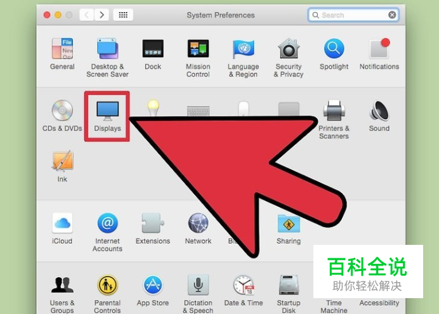Viewport: 439px width, 314px height.
Task: Show all preferences with grid button
Action: click(x=123, y=15)
